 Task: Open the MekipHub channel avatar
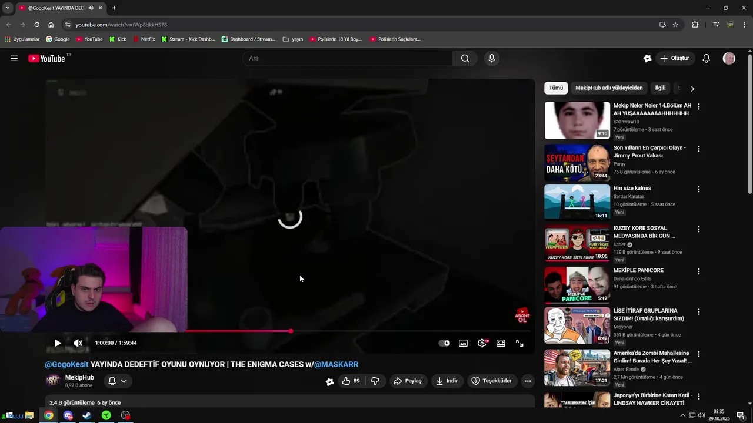click(x=53, y=381)
